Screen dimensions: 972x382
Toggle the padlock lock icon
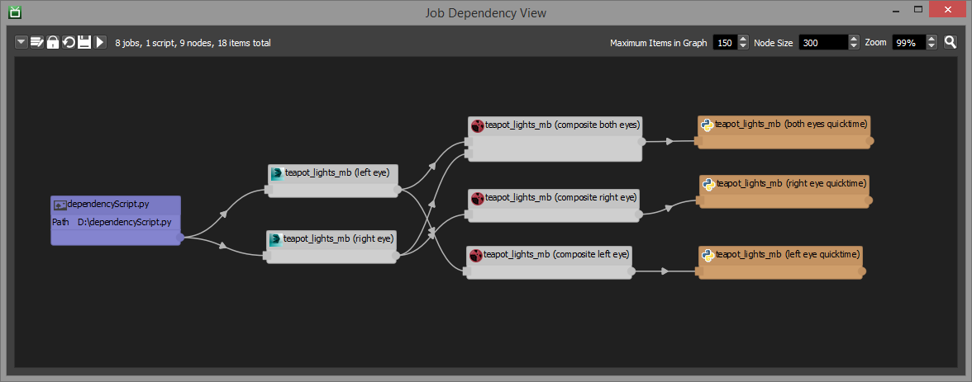[53, 42]
